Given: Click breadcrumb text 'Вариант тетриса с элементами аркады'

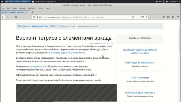Looking at the screenshot, I should pos(78,26).
